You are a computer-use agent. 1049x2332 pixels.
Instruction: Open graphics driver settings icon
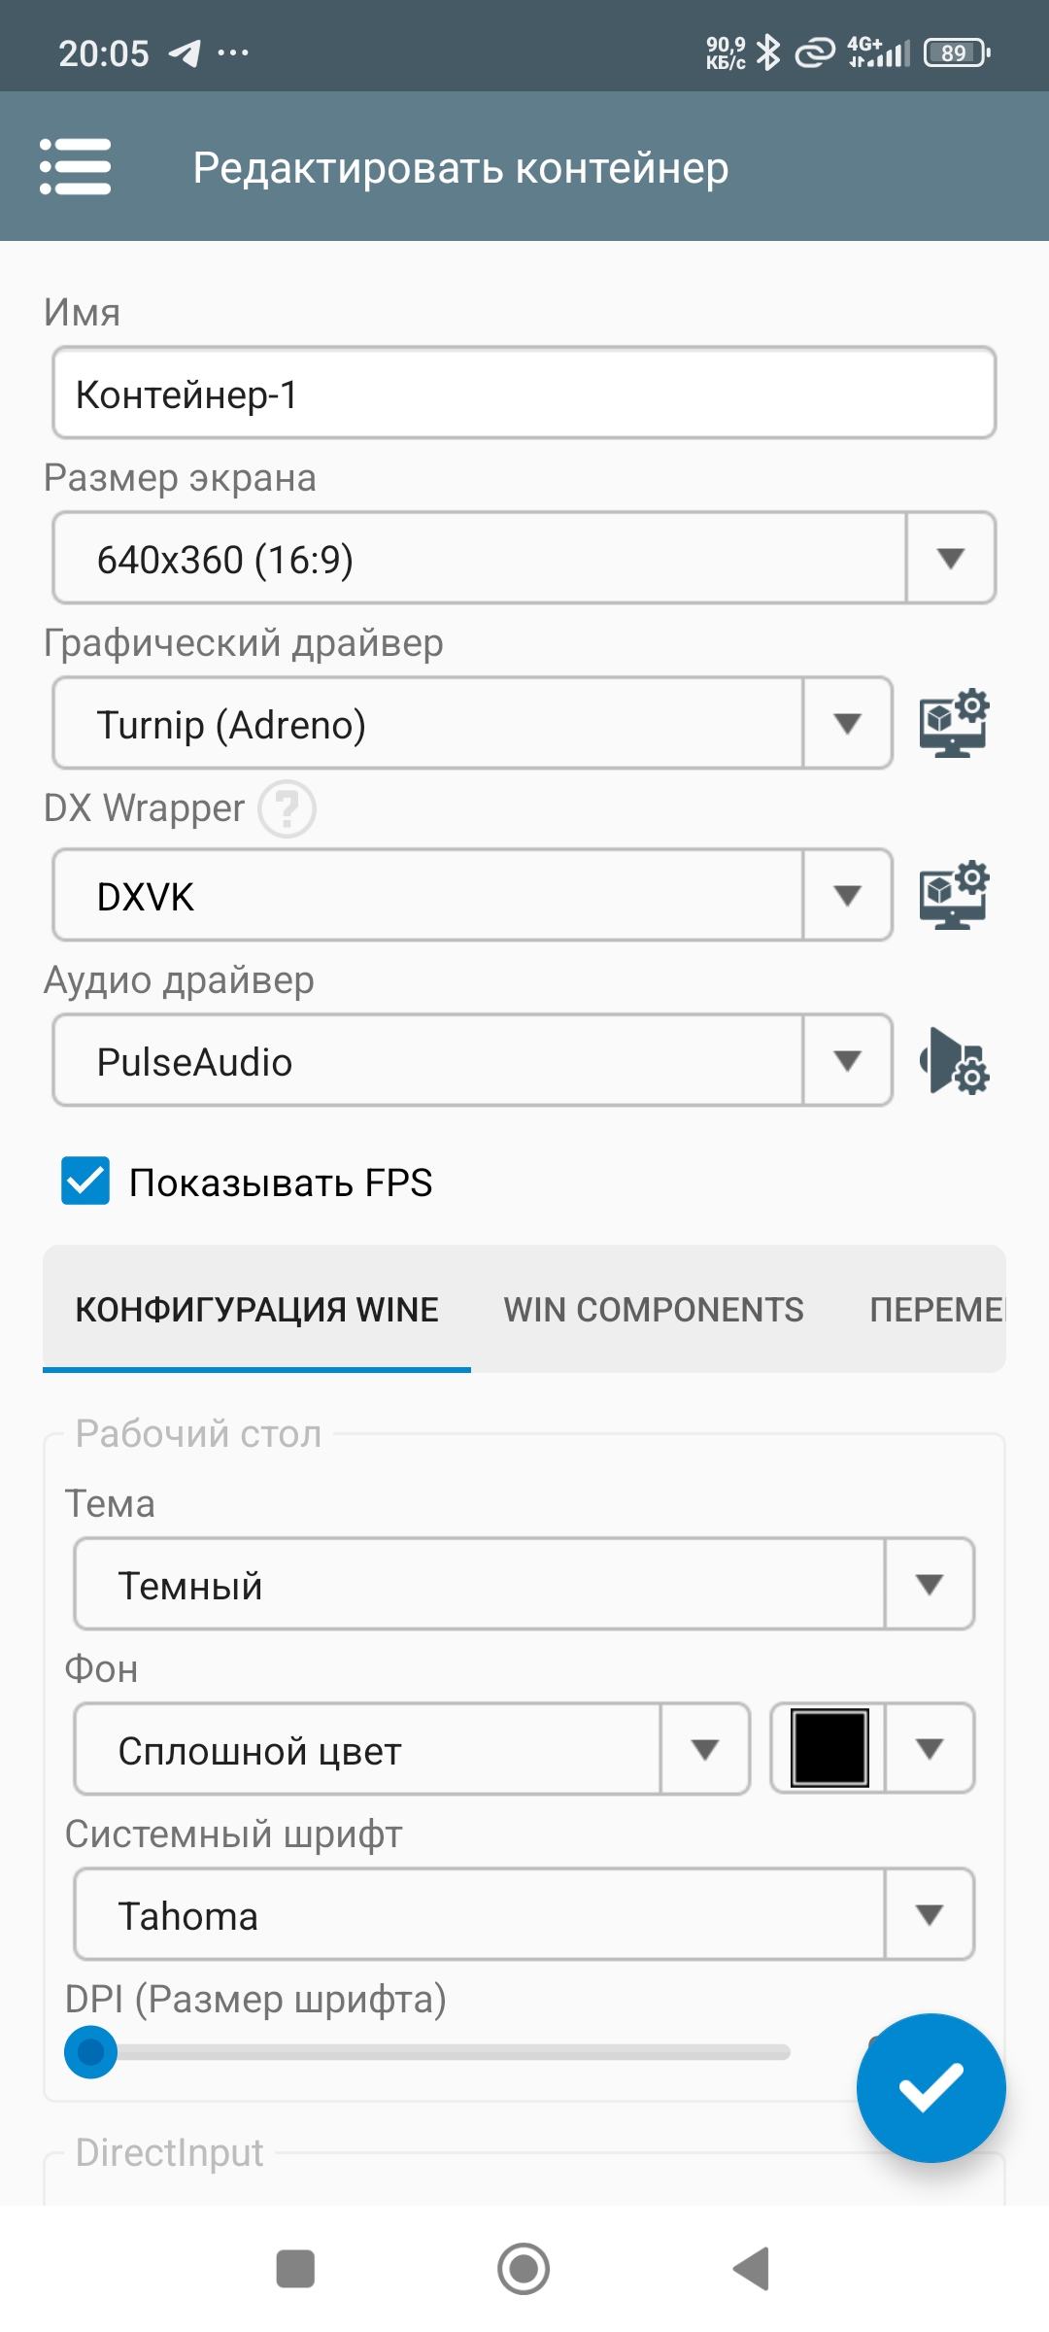pyautogui.click(x=954, y=724)
